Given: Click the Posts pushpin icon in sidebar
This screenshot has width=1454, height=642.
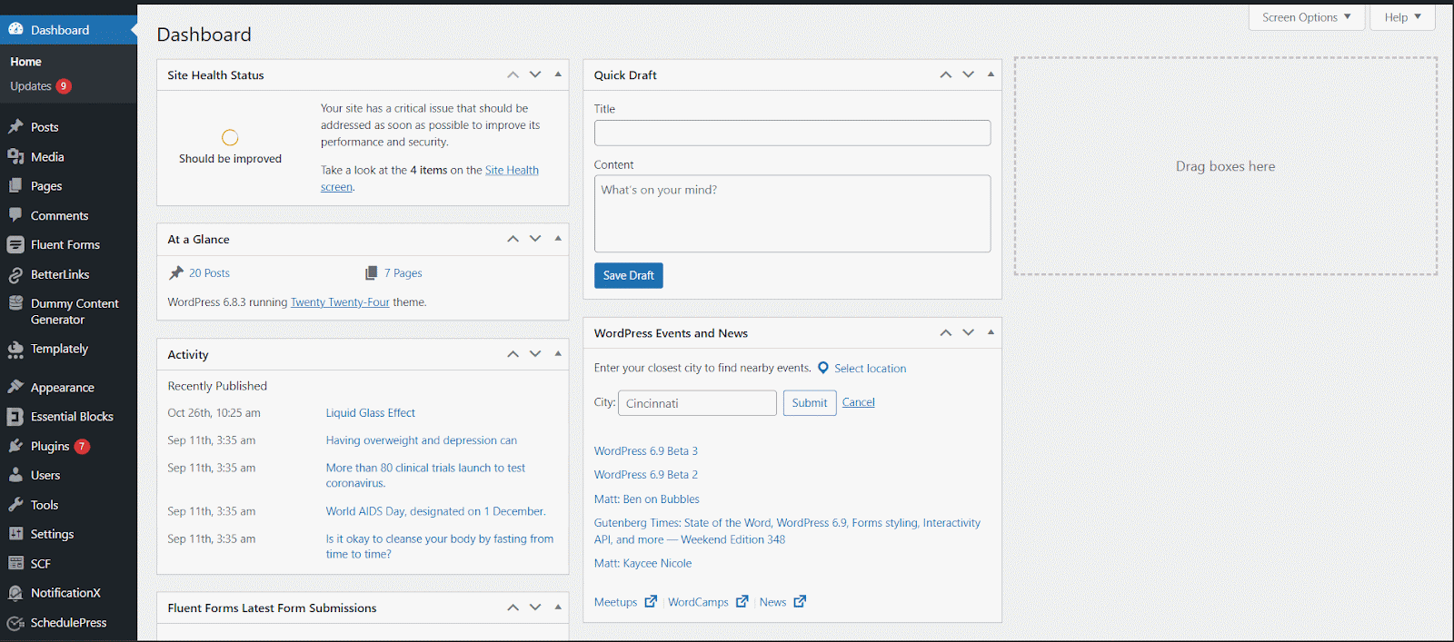Looking at the screenshot, I should (x=15, y=127).
